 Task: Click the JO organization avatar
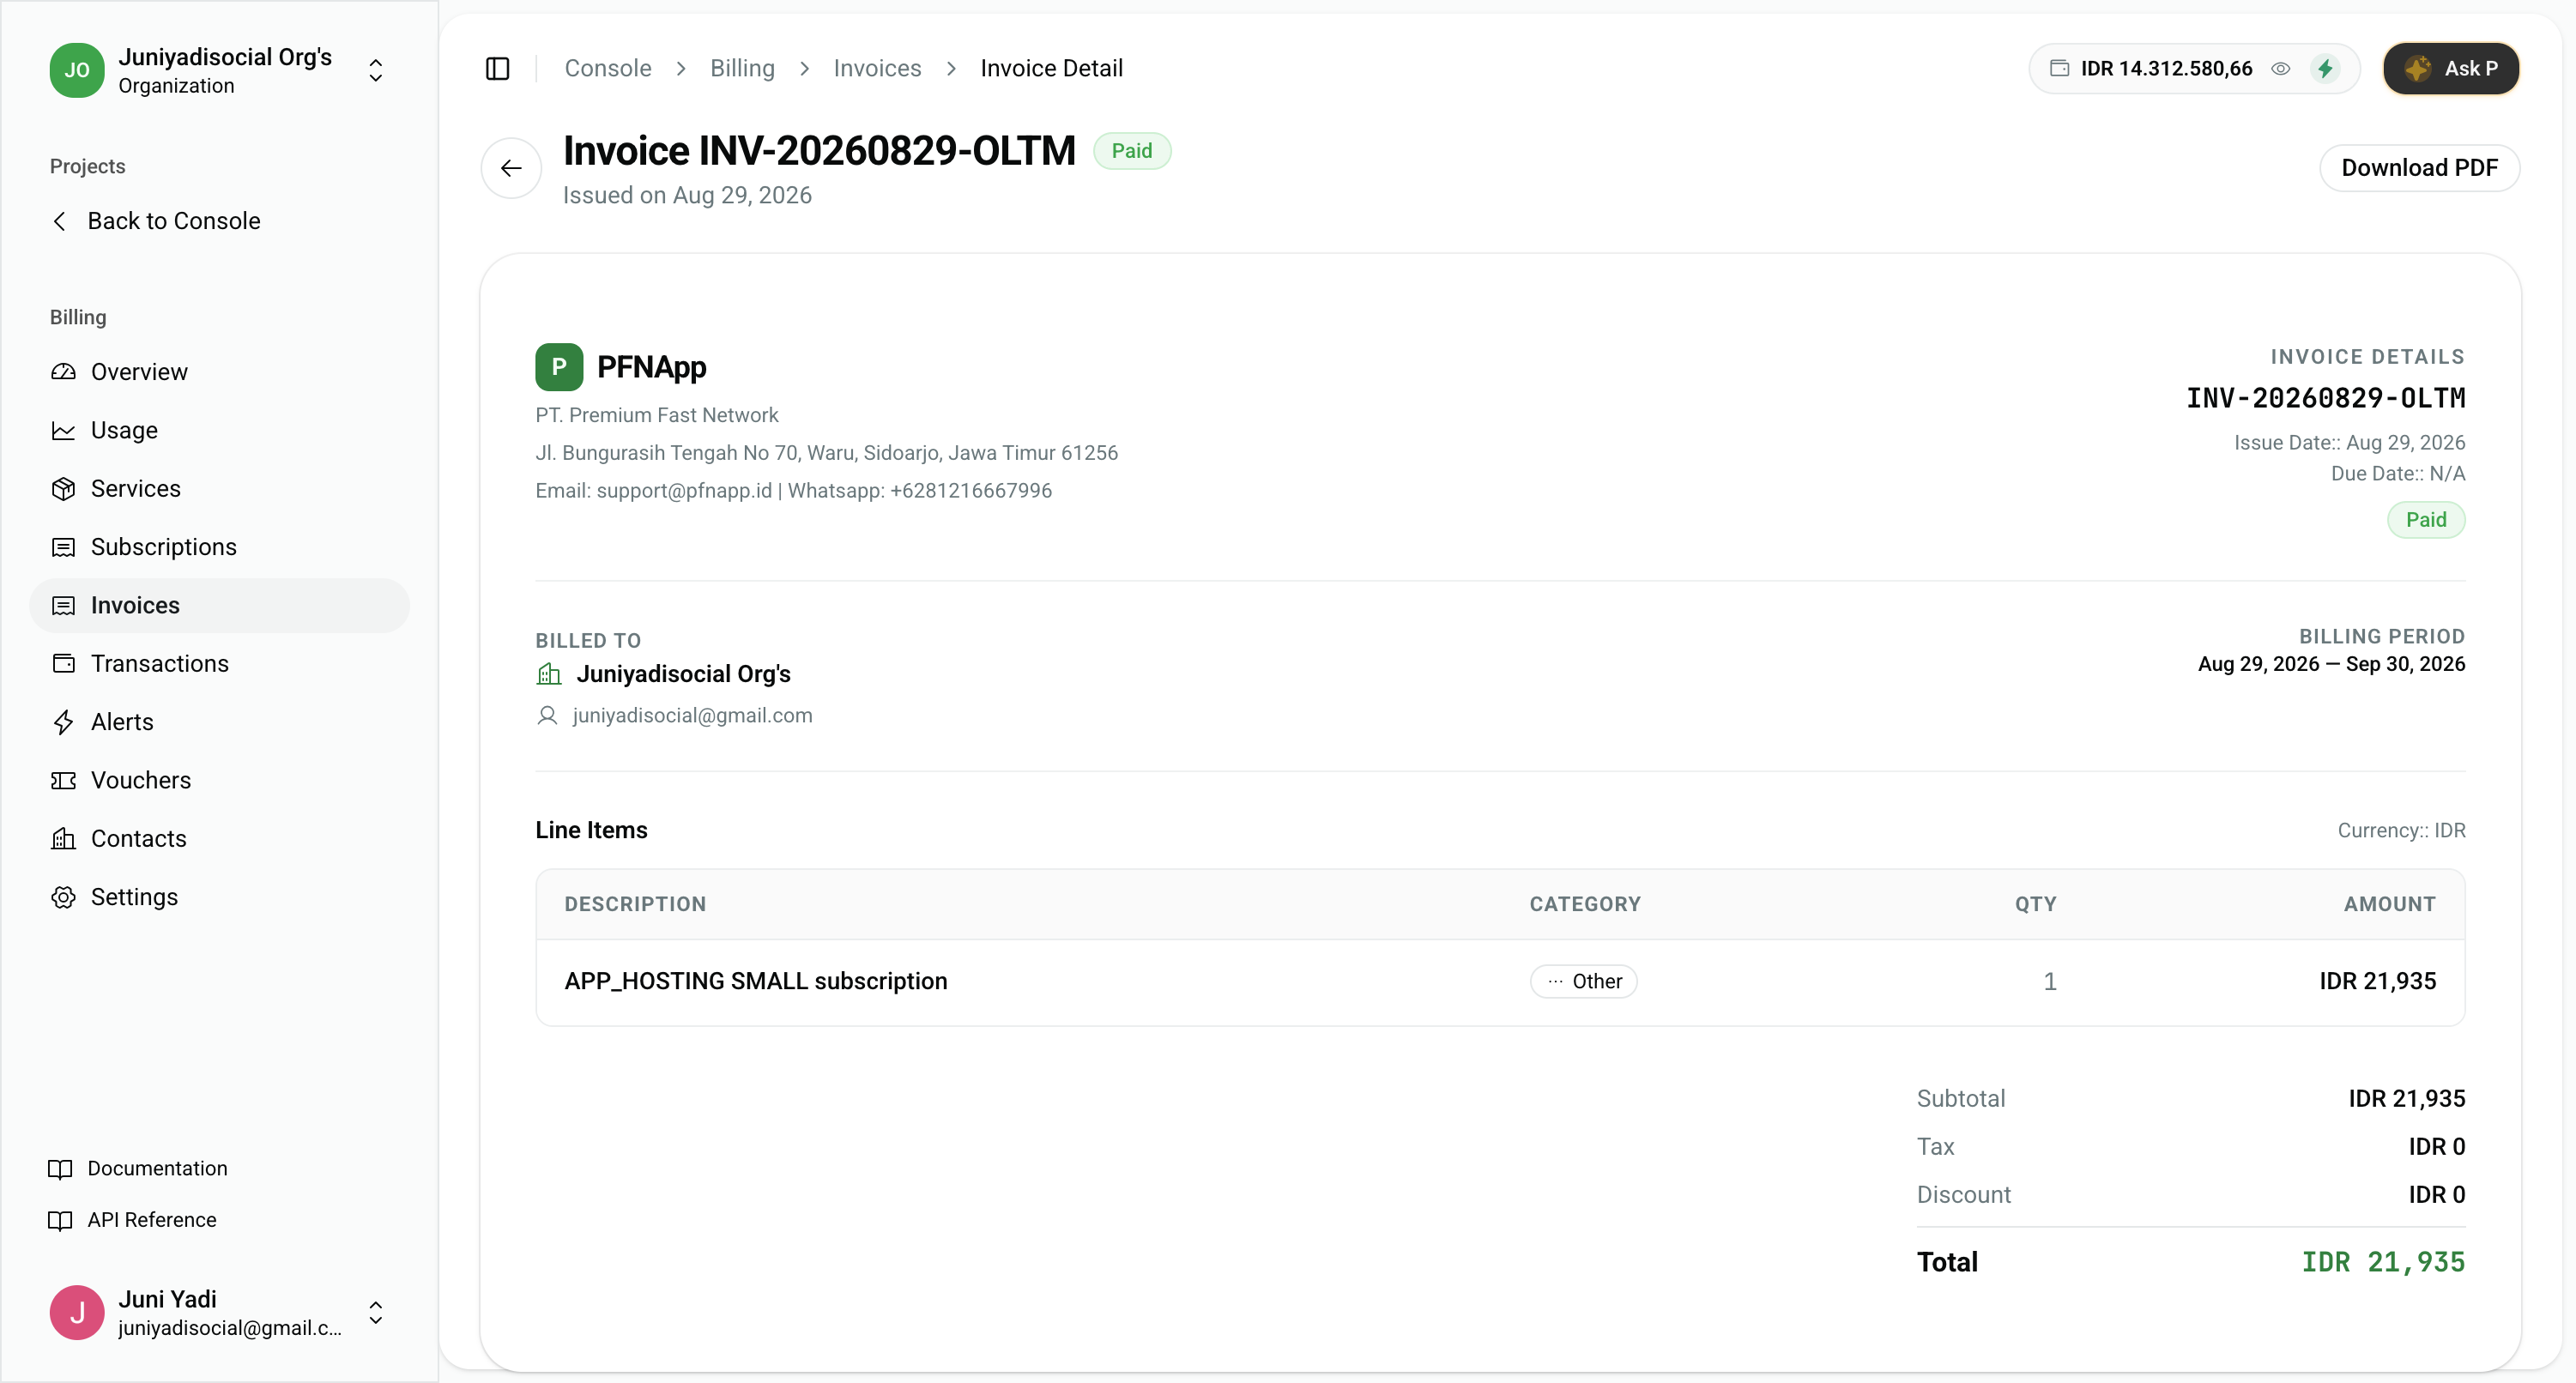pyautogui.click(x=77, y=70)
